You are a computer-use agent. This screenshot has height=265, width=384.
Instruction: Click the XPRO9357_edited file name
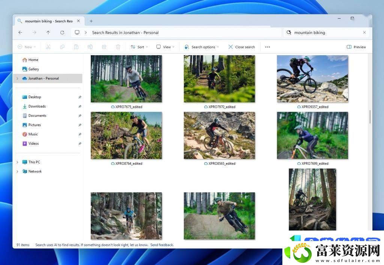[x=315, y=107]
